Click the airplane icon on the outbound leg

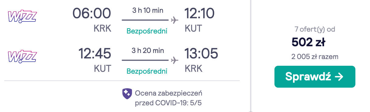[x=174, y=20]
